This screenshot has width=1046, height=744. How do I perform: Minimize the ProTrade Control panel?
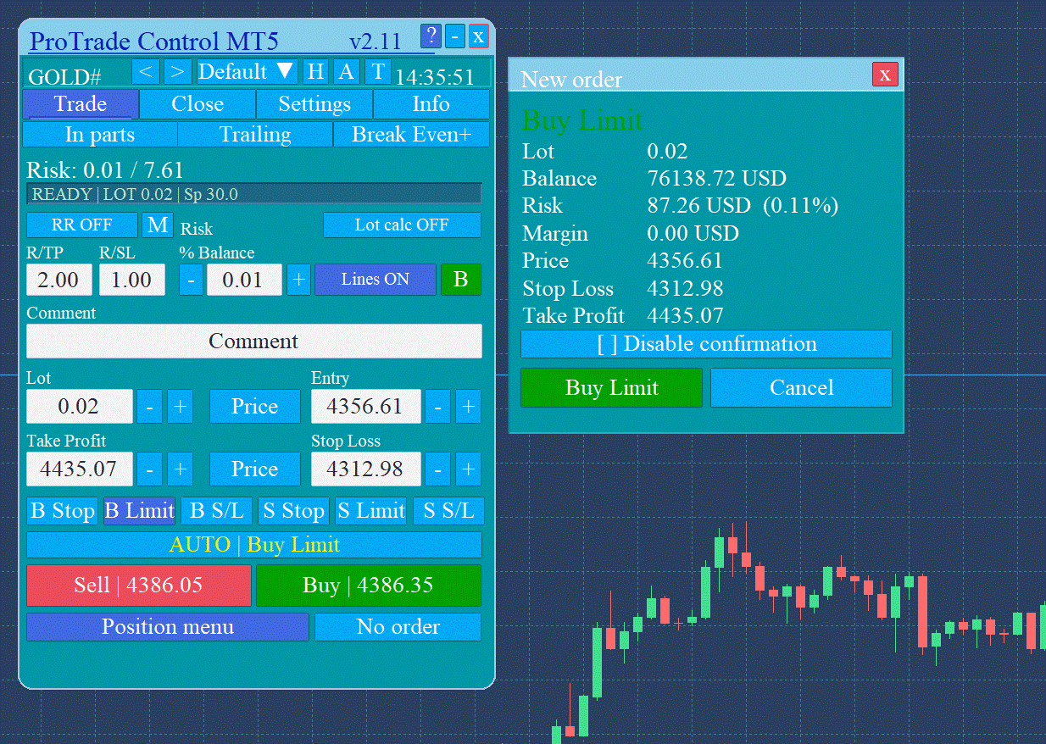pyautogui.click(x=455, y=36)
